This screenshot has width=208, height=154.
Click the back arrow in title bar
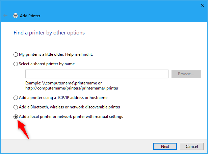coord(5,16)
